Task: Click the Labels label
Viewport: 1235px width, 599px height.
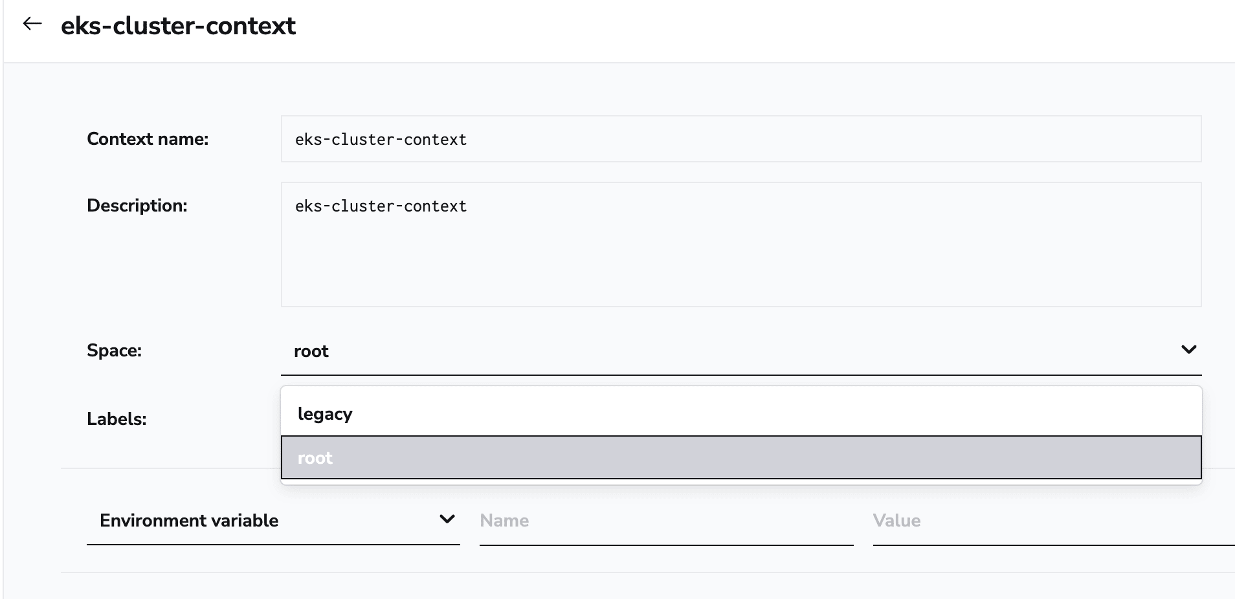Action: [117, 419]
